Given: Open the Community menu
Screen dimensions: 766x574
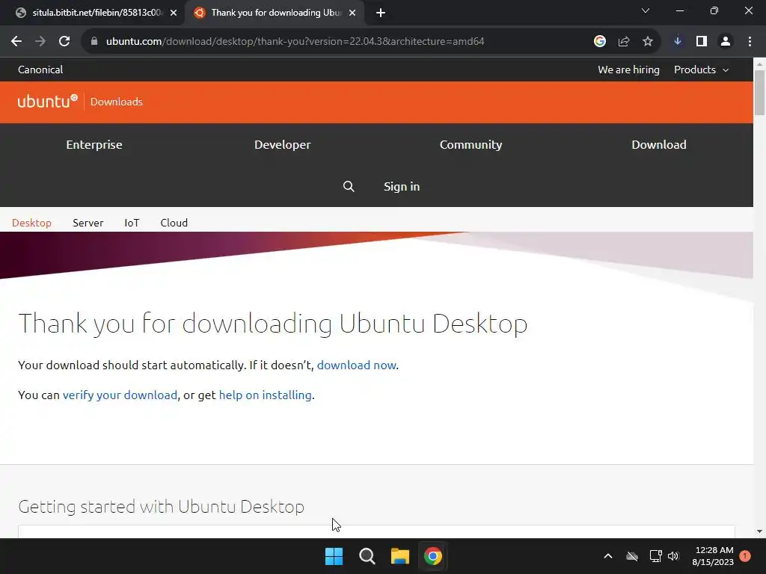Looking at the screenshot, I should click(471, 144).
